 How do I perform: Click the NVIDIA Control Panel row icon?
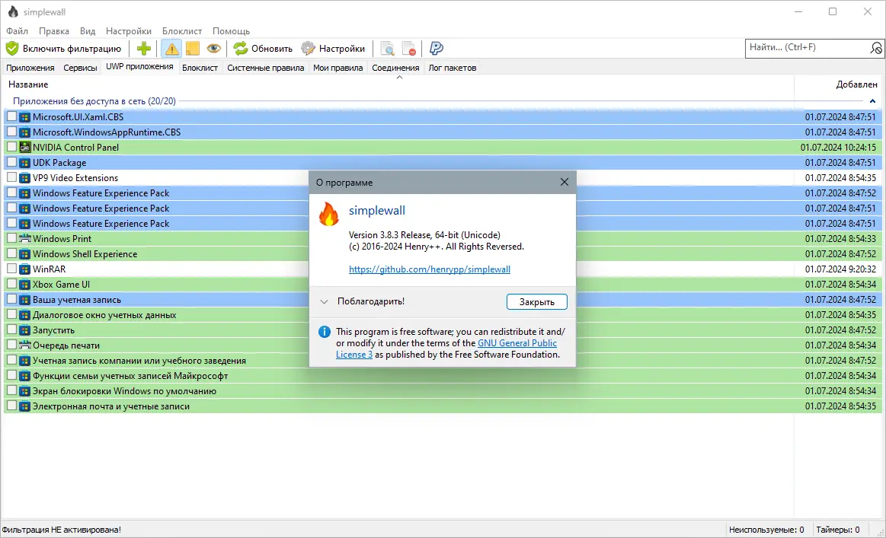tap(25, 148)
